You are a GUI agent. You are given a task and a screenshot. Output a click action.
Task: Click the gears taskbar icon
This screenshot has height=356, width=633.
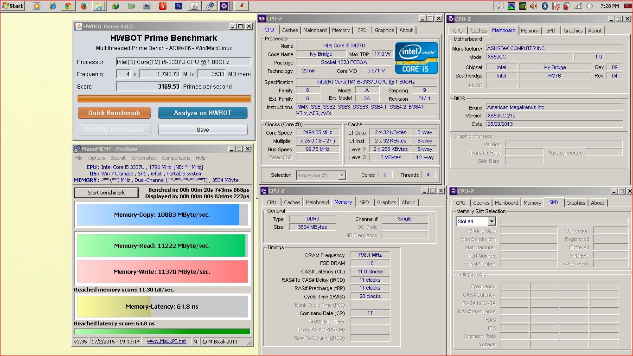210,6
